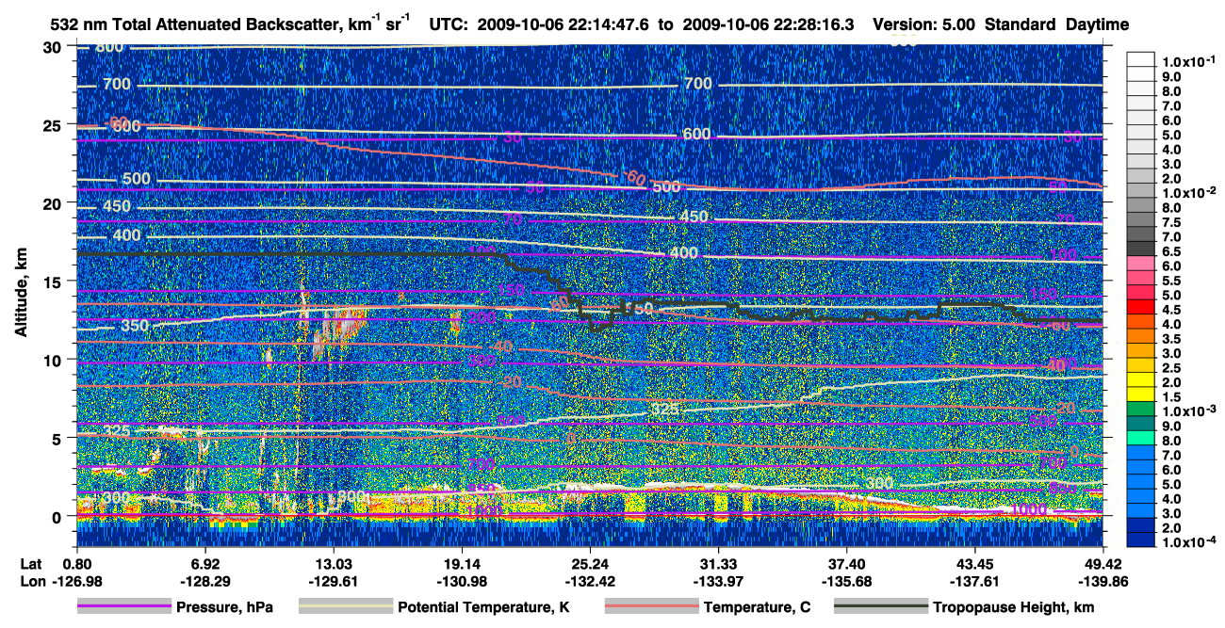Click longitude value '-139.86'

pos(1103,581)
